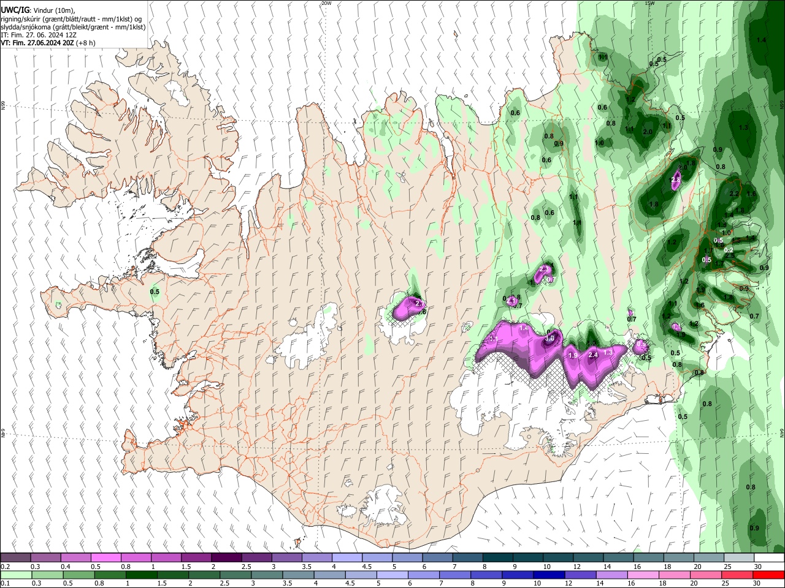The height and width of the screenshot is (588, 785).
Task: Click the 15W longitude label
Action: tap(649, 3)
